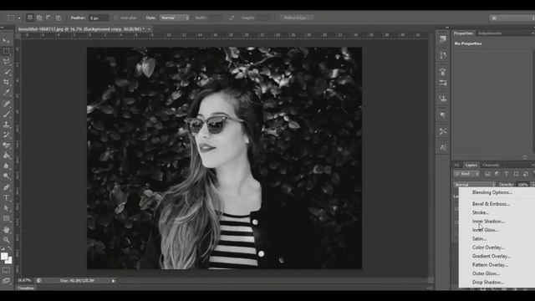Screen dimensions: 535x301
Task: Select the Lasso tool
Action: click(6, 62)
